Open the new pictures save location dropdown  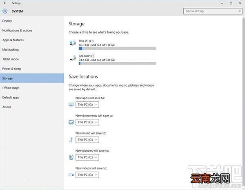87,157
